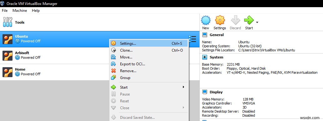Click the Display section header

coord(216,92)
